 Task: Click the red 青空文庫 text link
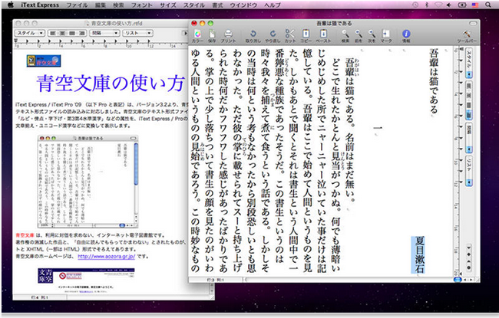click(25, 235)
